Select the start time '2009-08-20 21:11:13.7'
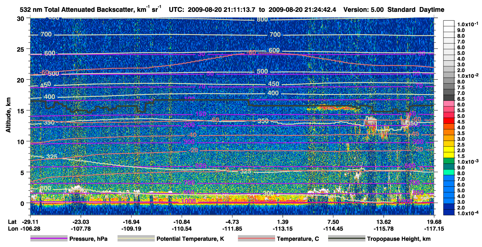 [222, 9]
